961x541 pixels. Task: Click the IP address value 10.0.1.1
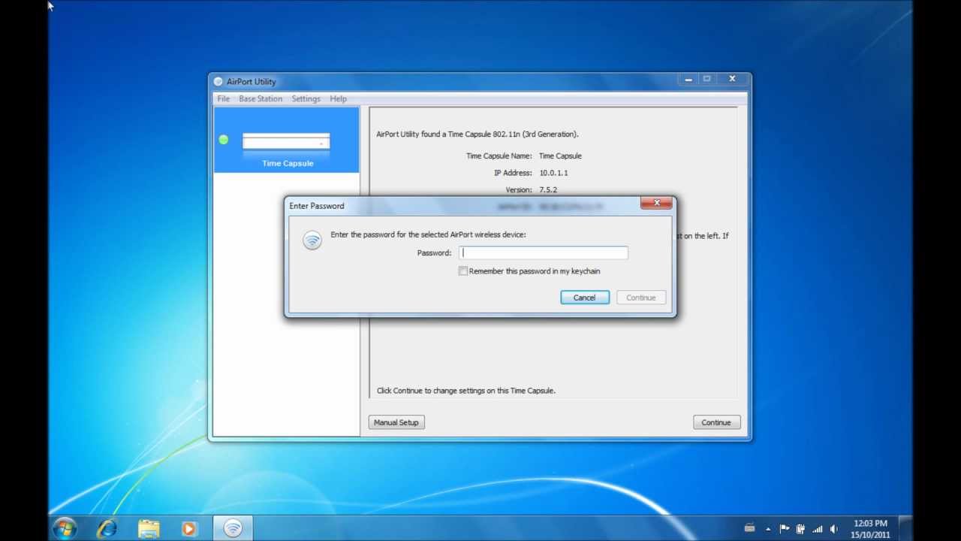point(553,173)
